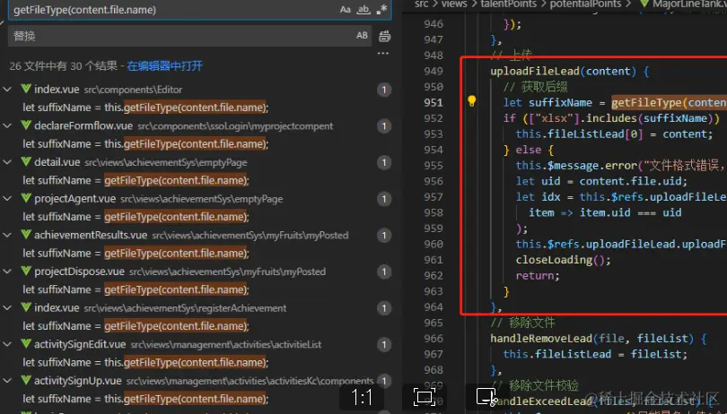Click the lightbulb code action on line 951
727x414 pixels.
coord(471,101)
